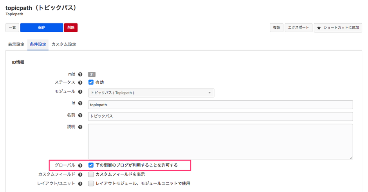Screen dimensions: 368x192
Task: Click into the 説明 text area
Action: tap(220, 141)
